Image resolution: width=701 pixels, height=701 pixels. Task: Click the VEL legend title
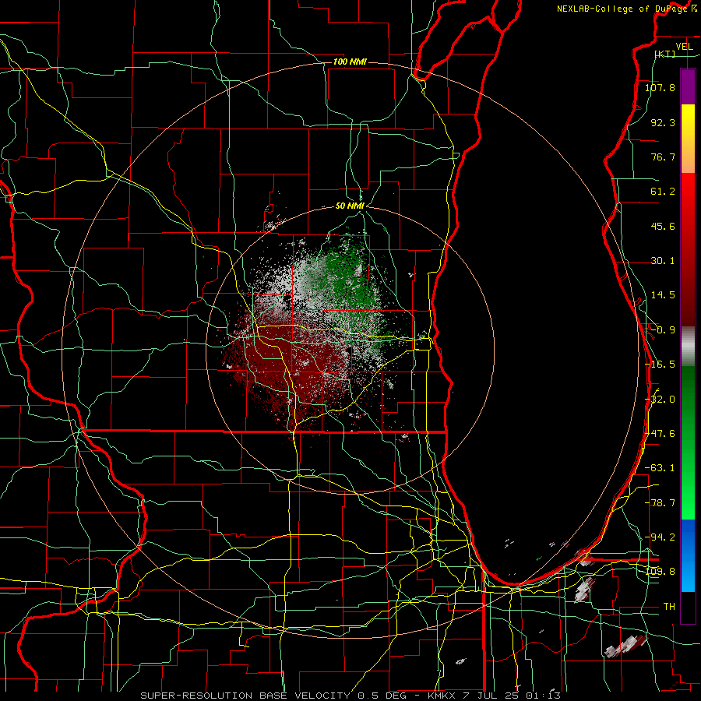click(x=684, y=47)
